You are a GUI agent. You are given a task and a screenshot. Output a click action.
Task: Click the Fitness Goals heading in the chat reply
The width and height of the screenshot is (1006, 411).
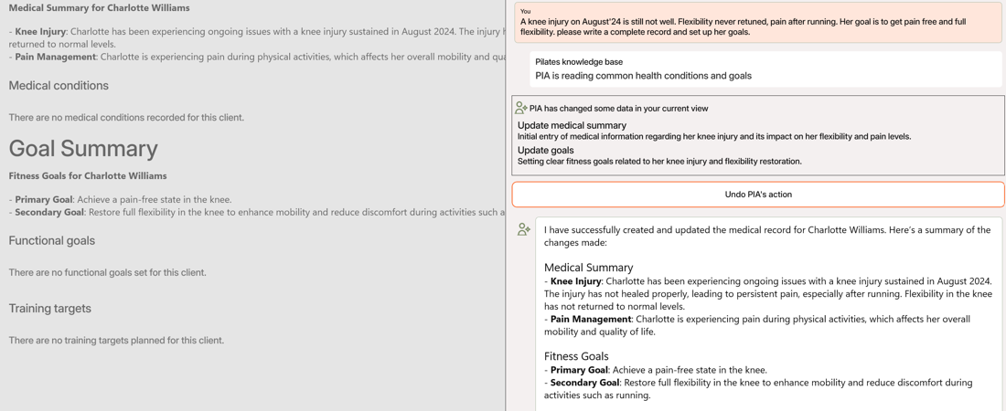point(576,356)
